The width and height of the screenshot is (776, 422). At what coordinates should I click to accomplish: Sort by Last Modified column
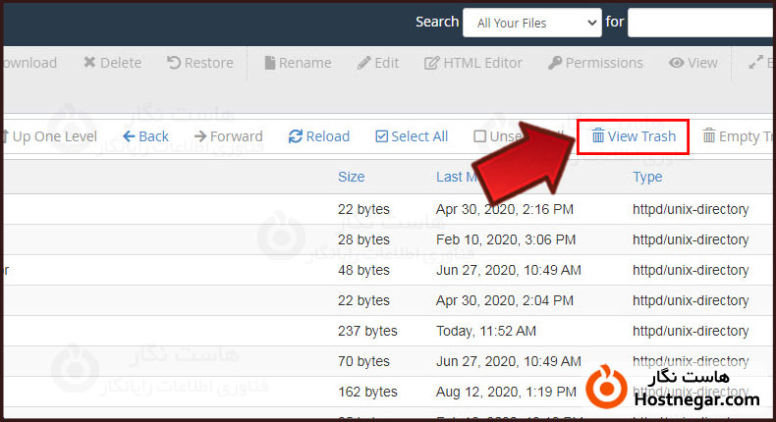pos(458,177)
